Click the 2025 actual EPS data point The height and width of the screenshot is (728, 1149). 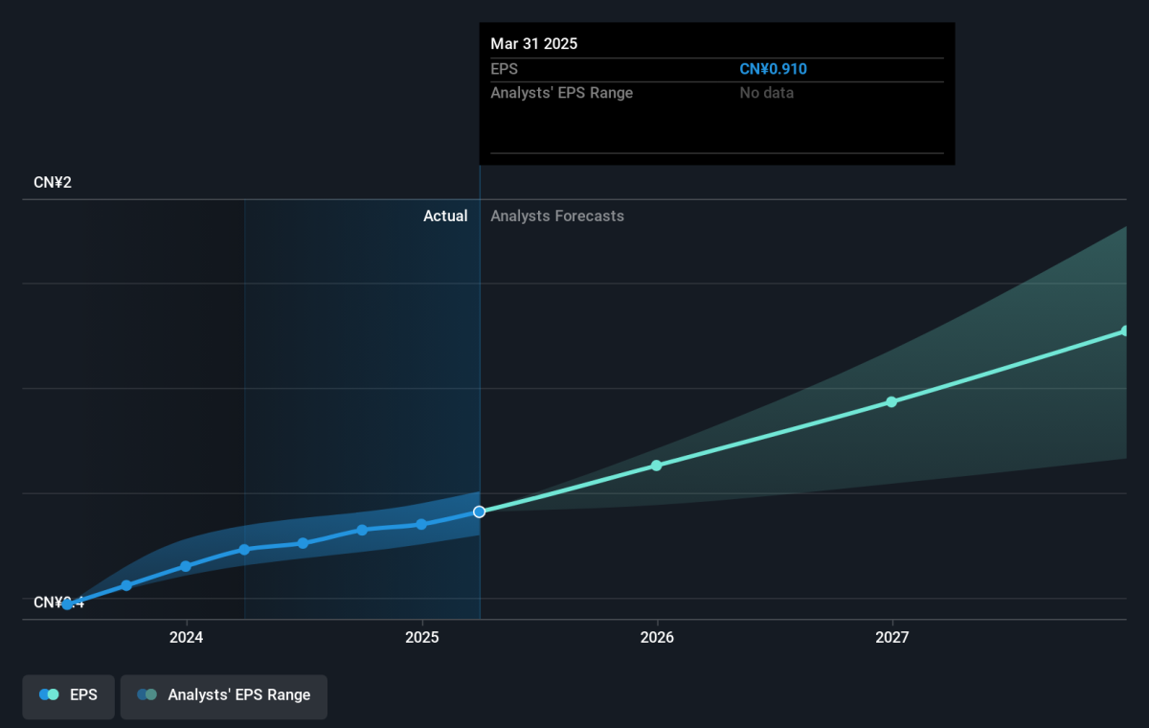pyautogui.click(x=421, y=524)
